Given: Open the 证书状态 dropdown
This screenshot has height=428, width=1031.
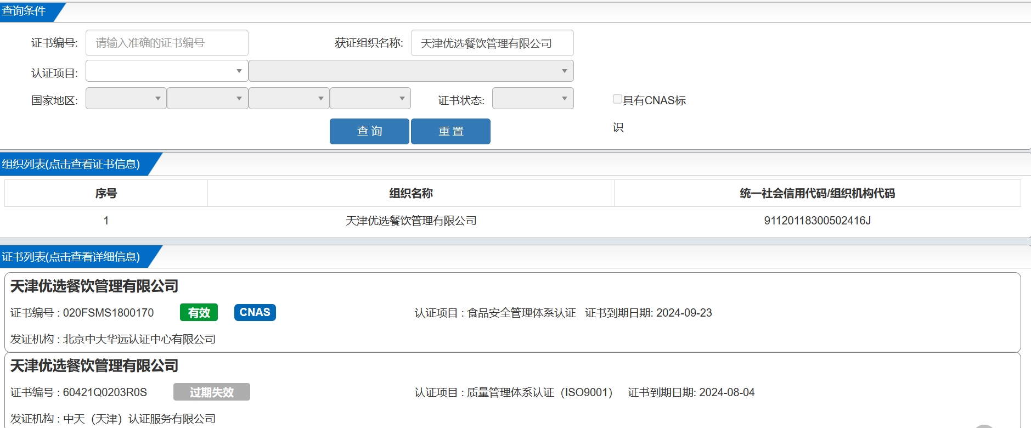Looking at the screenshot, I should (x=533, y=98).
